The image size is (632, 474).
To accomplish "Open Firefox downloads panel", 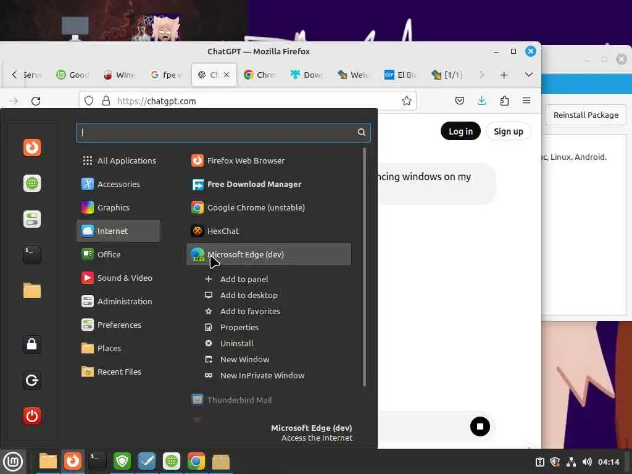I will click(481, 101).
